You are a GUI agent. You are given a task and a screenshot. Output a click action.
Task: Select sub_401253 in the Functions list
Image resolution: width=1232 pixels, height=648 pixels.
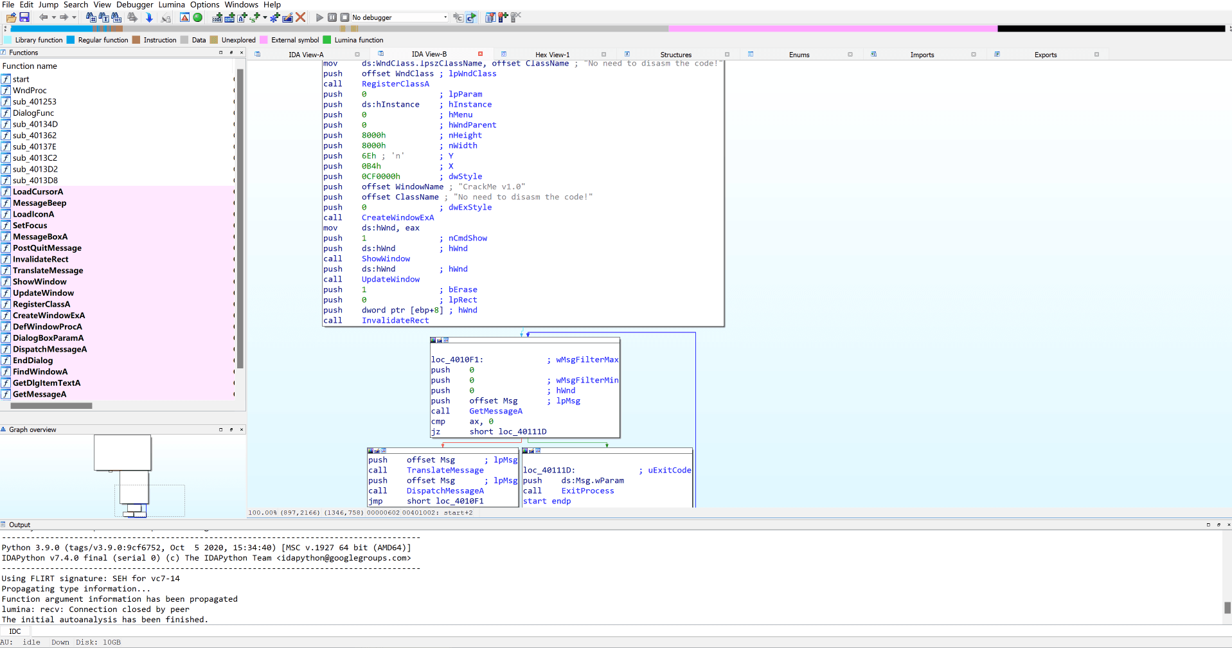coord(35,102)
